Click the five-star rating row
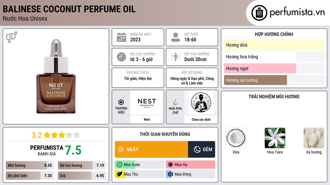This screenshot has width=330, height=185. point(62,135)
